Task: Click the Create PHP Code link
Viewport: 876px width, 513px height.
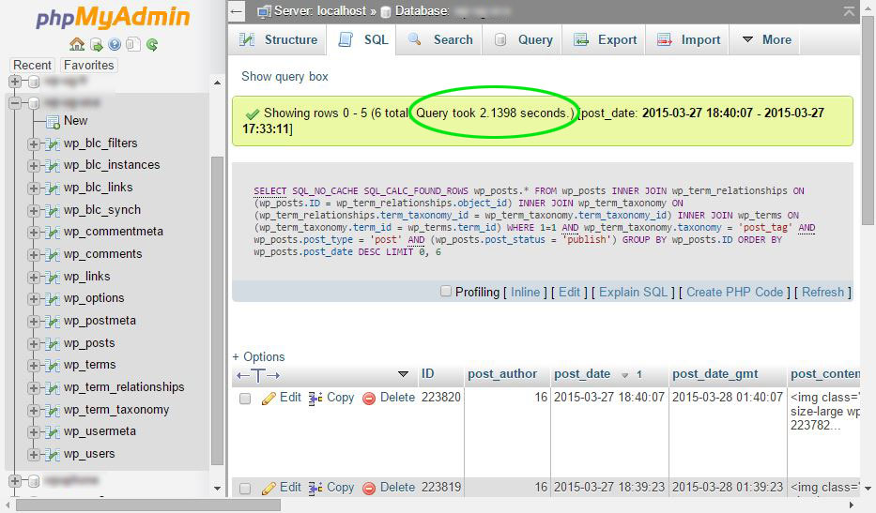Action: (x=734, y=292)
